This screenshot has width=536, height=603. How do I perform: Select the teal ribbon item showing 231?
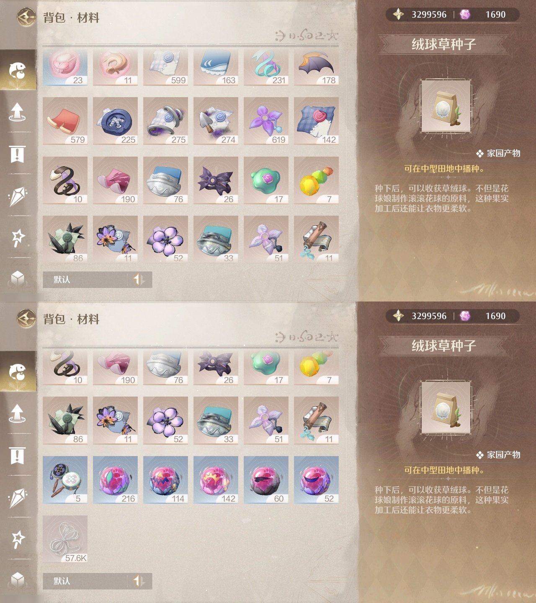tap(266, 67)
